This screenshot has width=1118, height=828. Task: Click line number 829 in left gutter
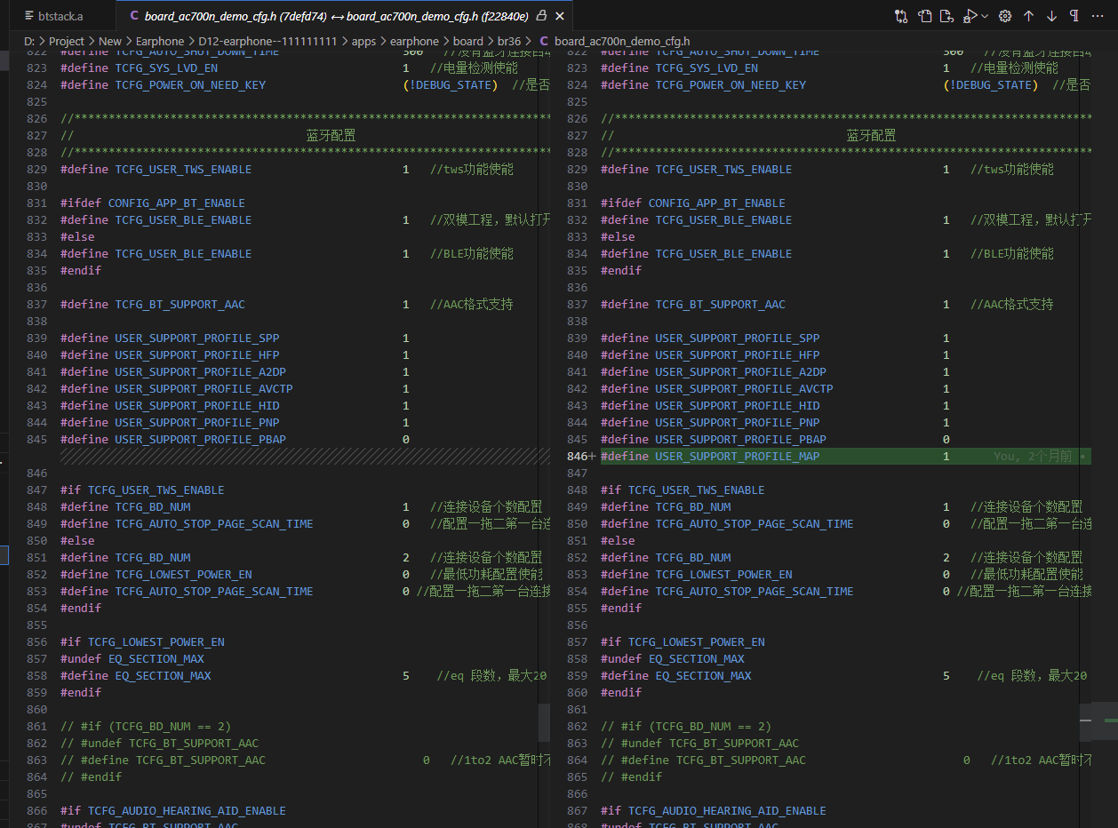pos(36,169)
